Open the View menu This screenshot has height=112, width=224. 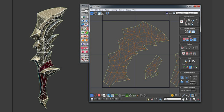[x=134, y=10]
